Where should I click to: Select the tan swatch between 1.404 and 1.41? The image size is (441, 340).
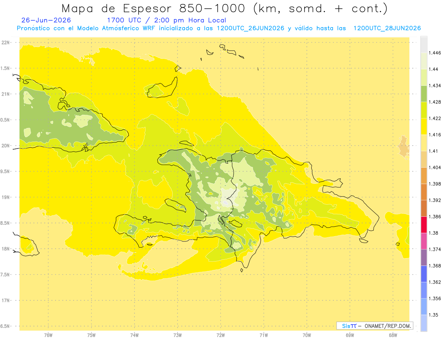click(424, 159)
